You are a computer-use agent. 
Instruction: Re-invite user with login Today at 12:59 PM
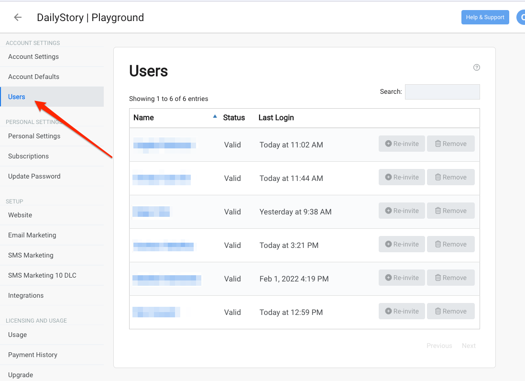(402, 311)
